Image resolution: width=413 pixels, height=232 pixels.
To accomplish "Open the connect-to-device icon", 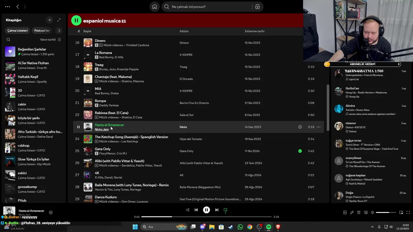I will (x=366, y=212).
